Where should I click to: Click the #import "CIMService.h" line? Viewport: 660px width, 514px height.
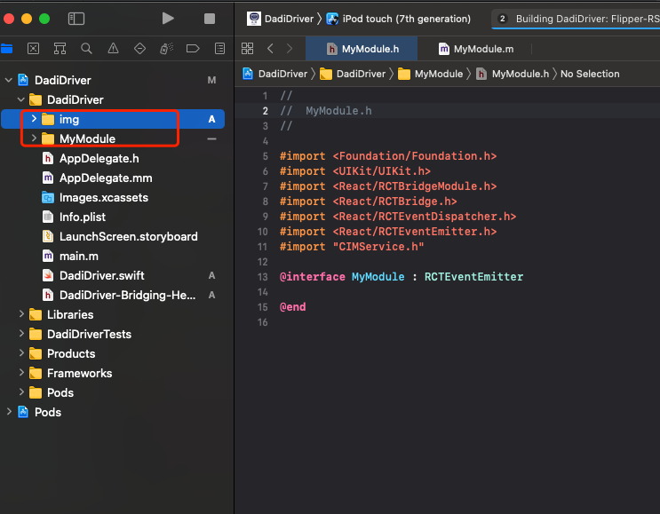pos(352,247)
